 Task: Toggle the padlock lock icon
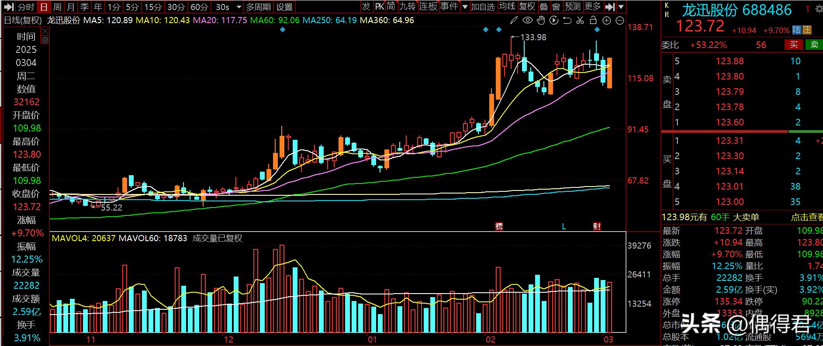[x=593, y=20]
